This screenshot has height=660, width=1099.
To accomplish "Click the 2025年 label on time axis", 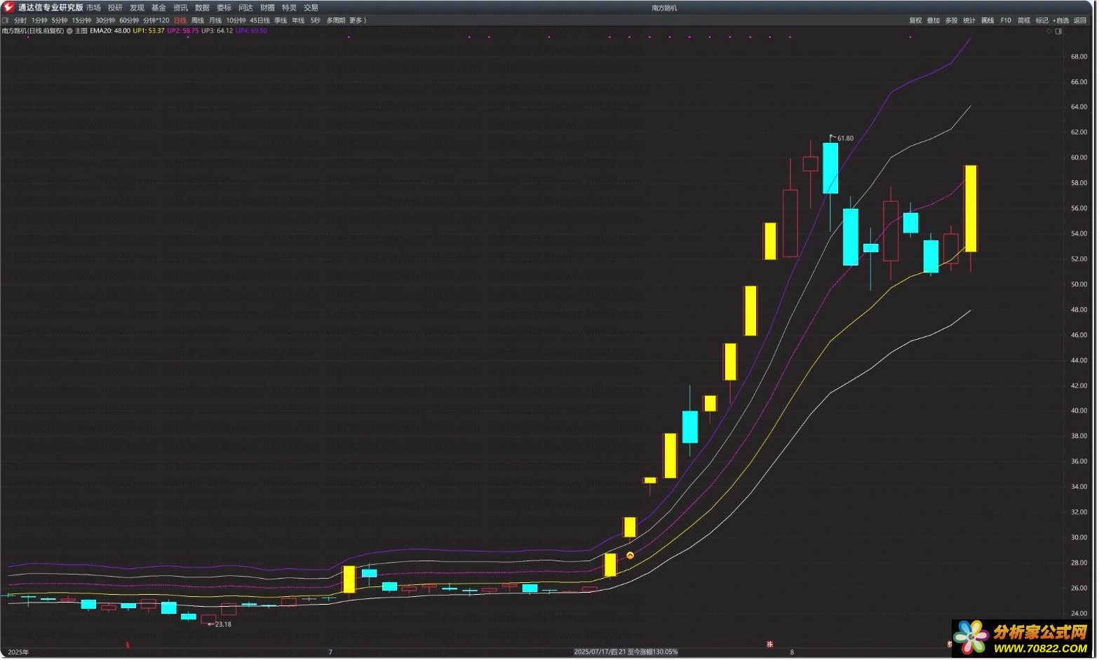I will [18, 653].
